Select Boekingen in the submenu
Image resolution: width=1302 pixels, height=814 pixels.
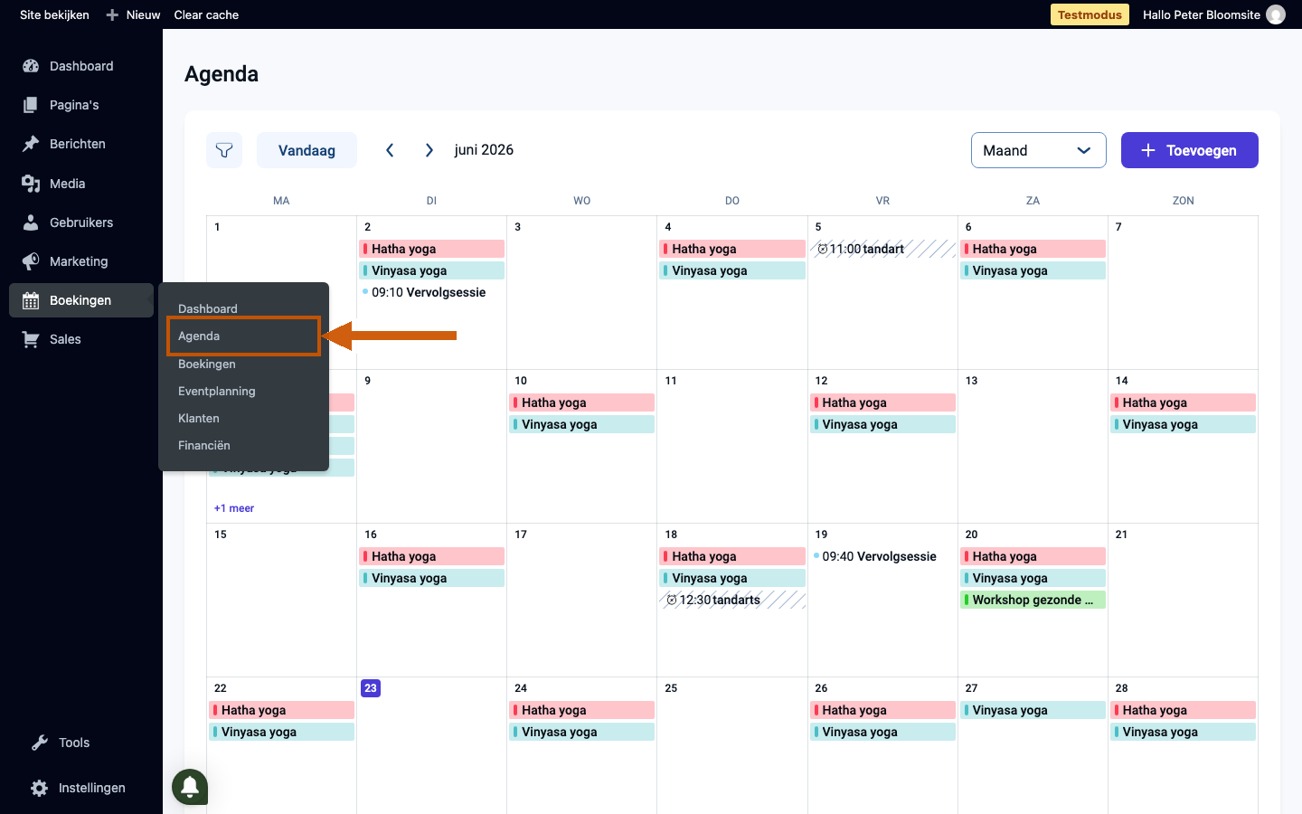(206, 364)
